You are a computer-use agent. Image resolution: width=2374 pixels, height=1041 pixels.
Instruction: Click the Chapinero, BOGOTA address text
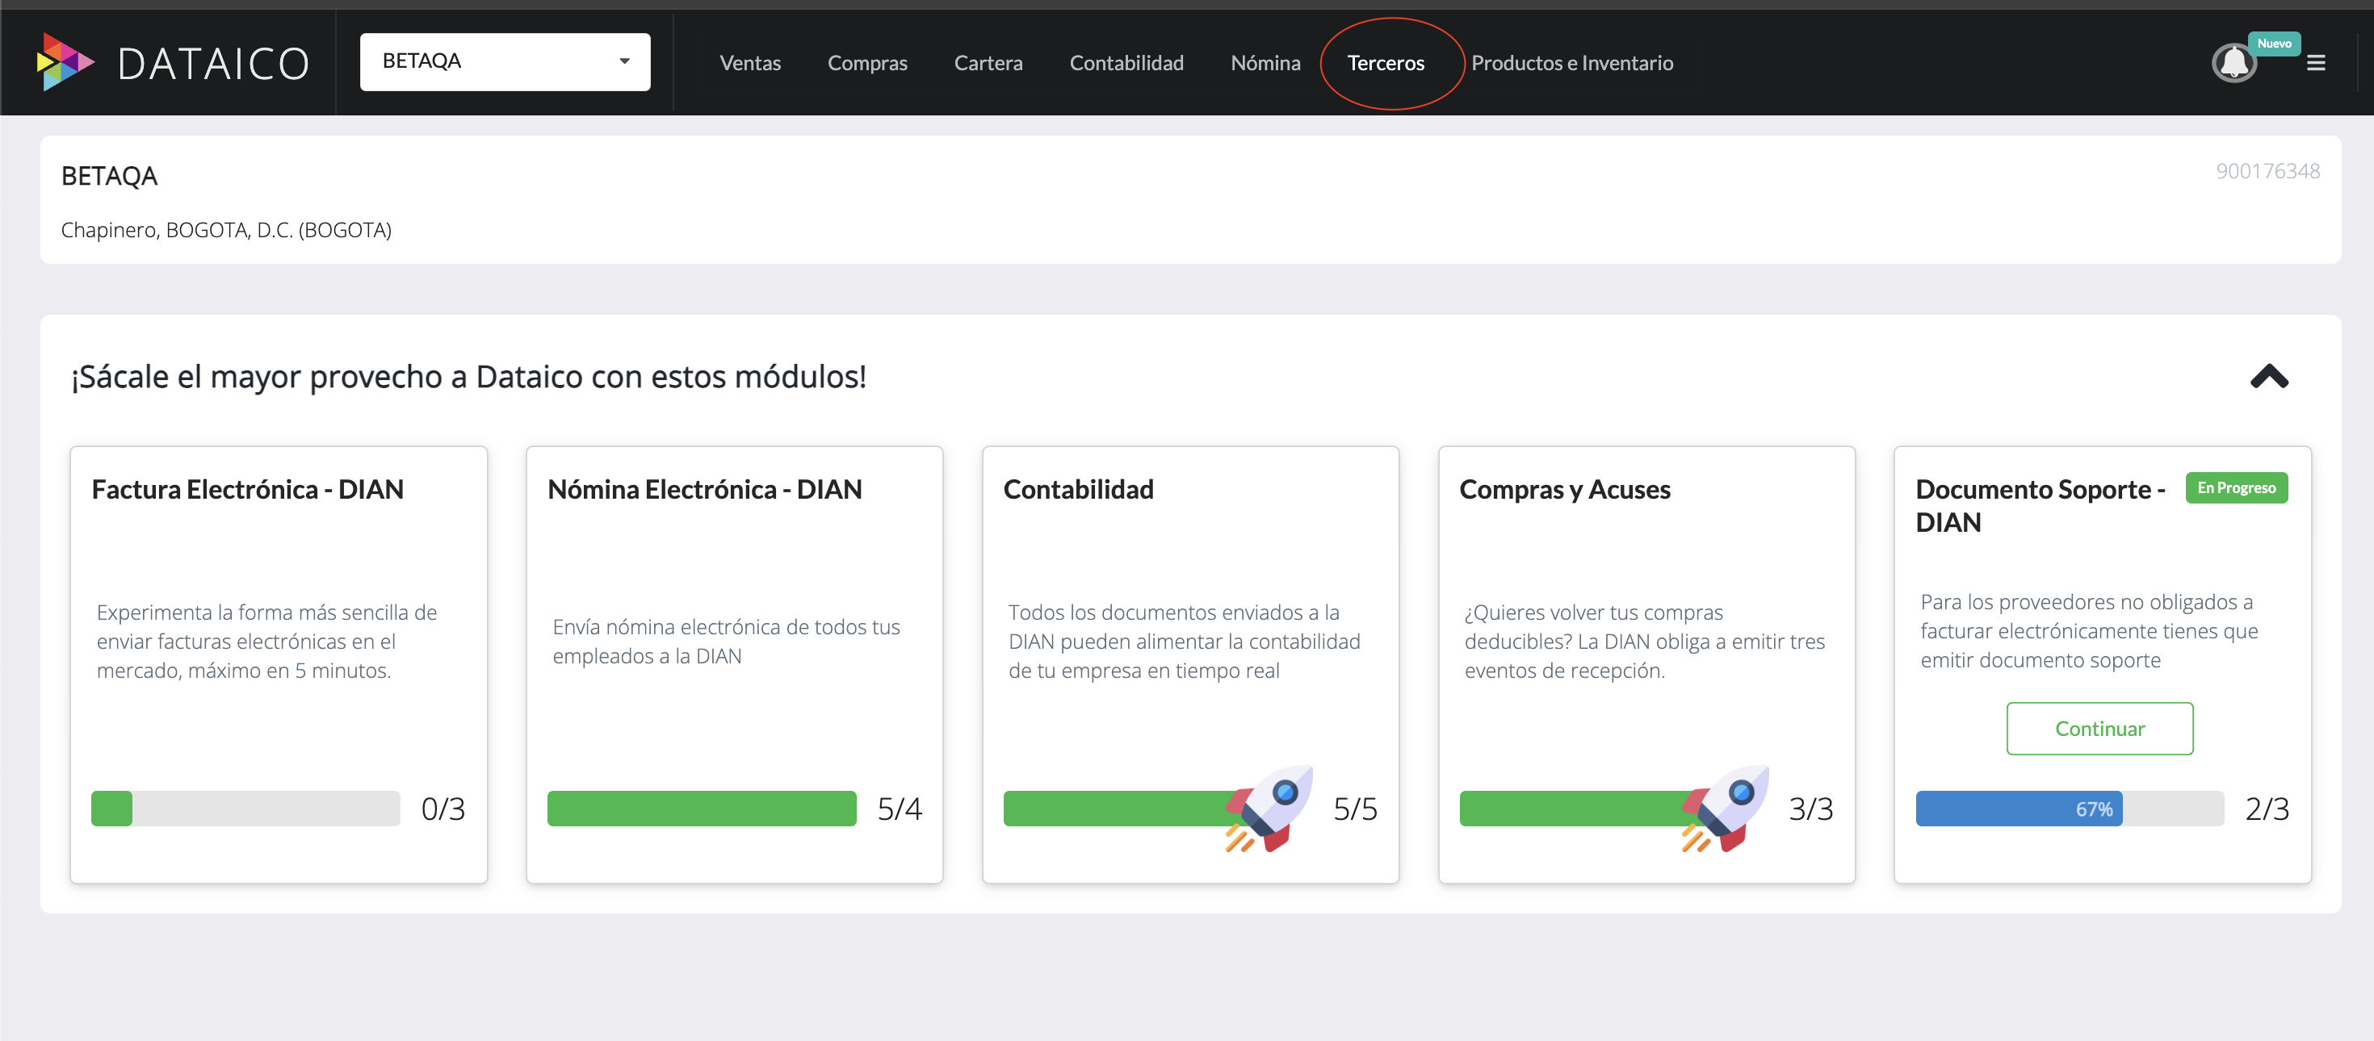point(227,229)
